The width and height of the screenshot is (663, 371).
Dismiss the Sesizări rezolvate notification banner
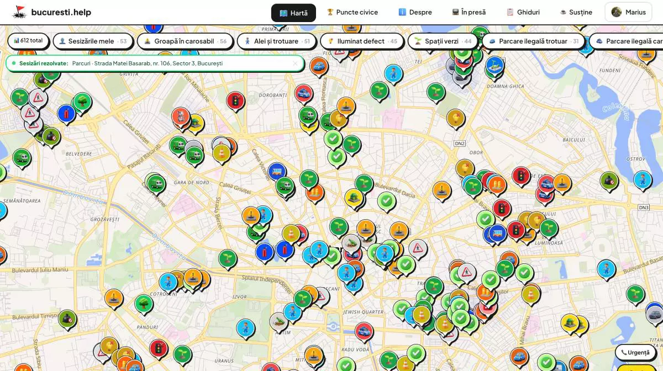tap(295, 63)
